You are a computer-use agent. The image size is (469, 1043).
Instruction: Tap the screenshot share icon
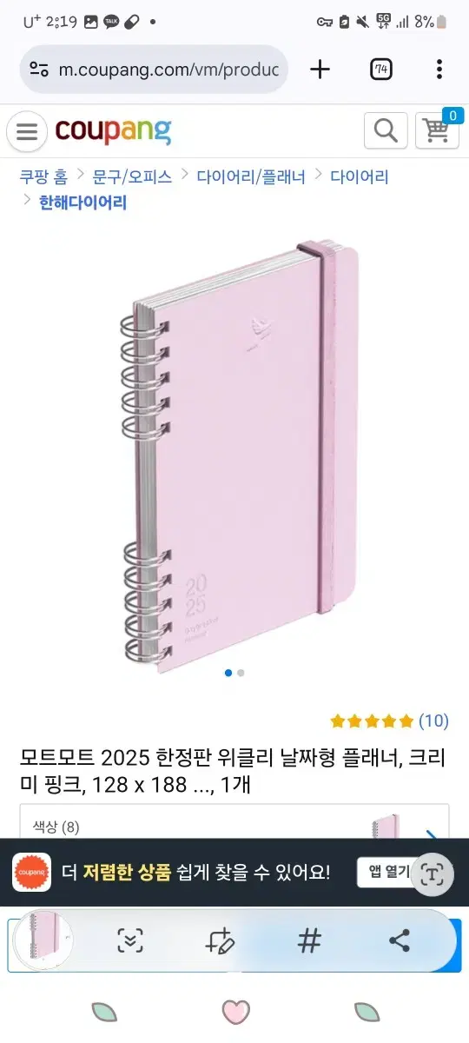pyautogui.click(x=400, y=940)
